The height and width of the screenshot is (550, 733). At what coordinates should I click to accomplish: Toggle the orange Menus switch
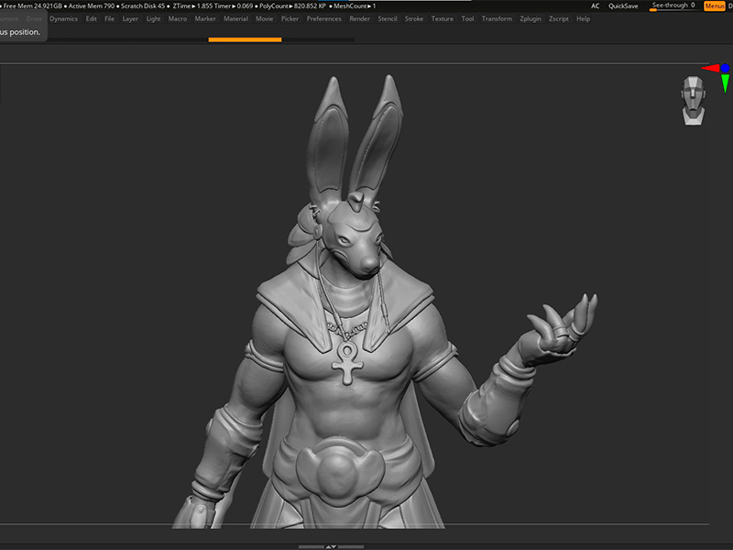coord(715,5)
